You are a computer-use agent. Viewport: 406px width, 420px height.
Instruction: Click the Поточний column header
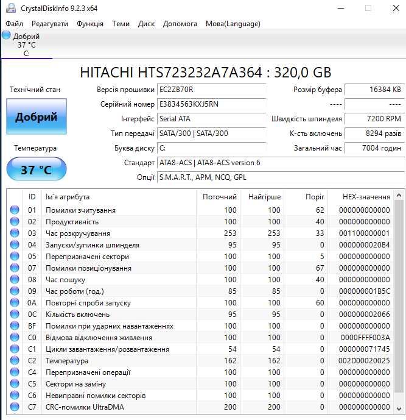pyautogui.click(x=219, y=197)
